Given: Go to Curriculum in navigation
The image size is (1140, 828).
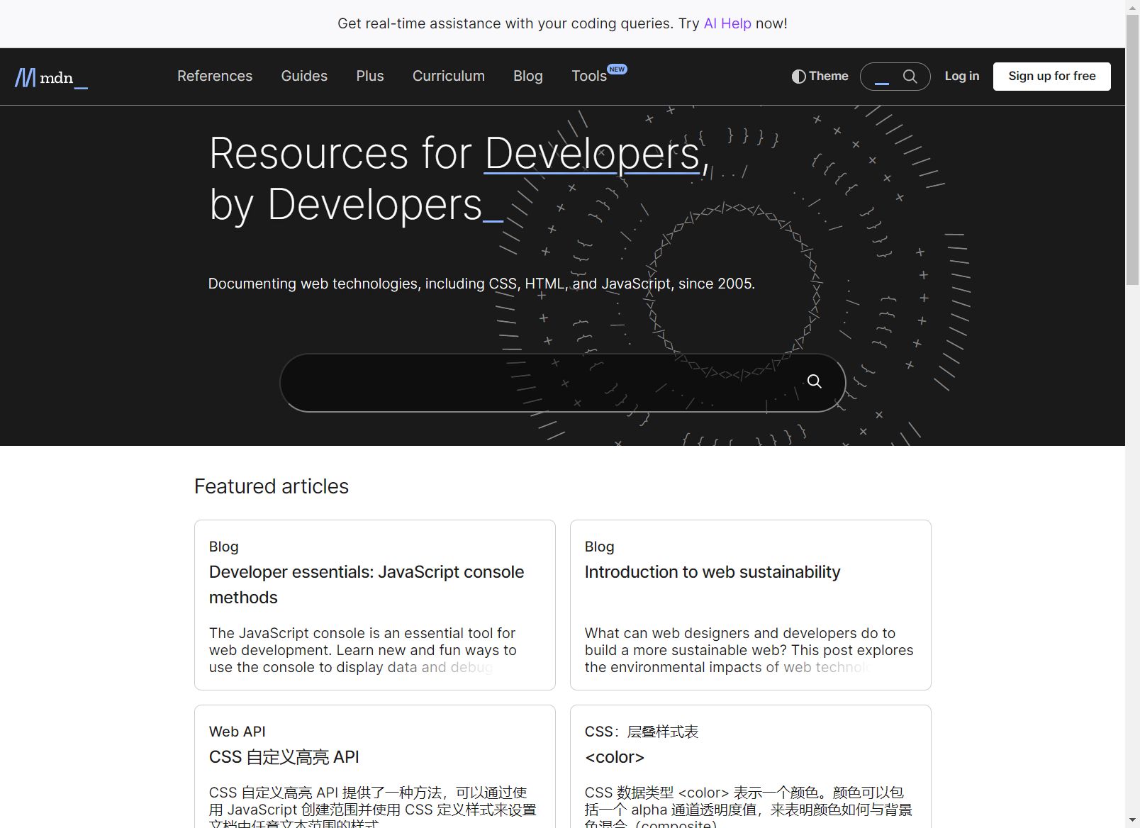Looking at the screenshot, I should (x=449, y=76).
